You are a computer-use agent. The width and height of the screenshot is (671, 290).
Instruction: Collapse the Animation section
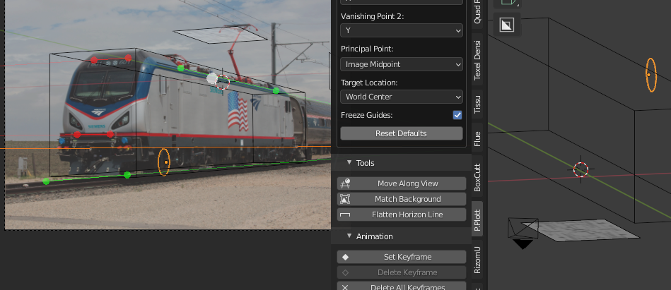pos(349,236)
